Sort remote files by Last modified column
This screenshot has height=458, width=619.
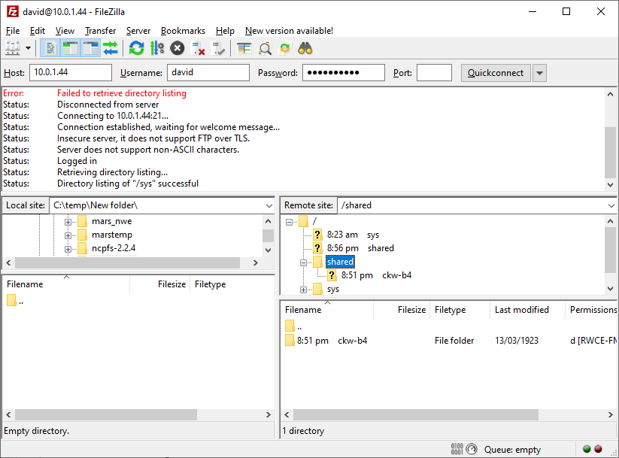coord(527,310)
